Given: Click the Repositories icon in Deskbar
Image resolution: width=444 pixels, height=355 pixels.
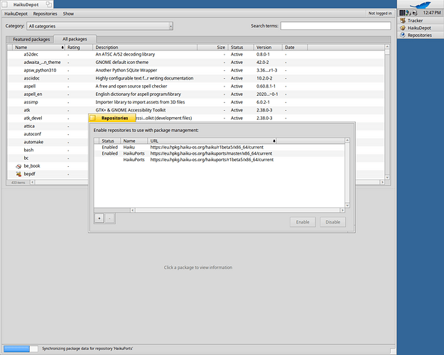Looking at the screenshot, I should pos(403,35).
